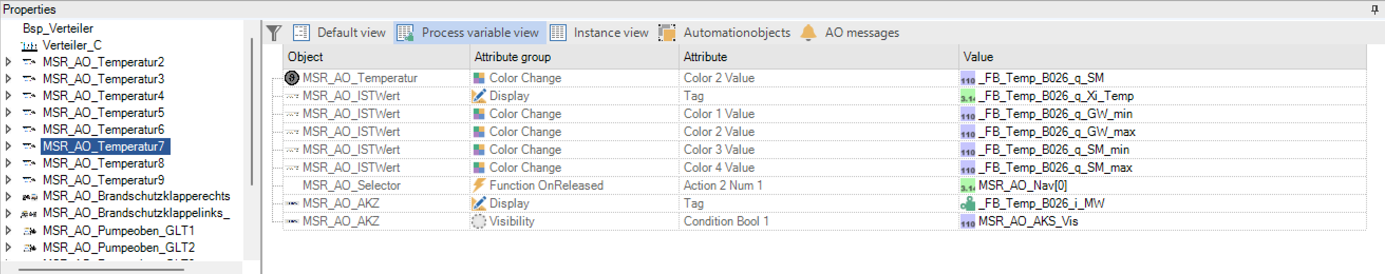Click the filter funnel icon

tap(274, 33)
